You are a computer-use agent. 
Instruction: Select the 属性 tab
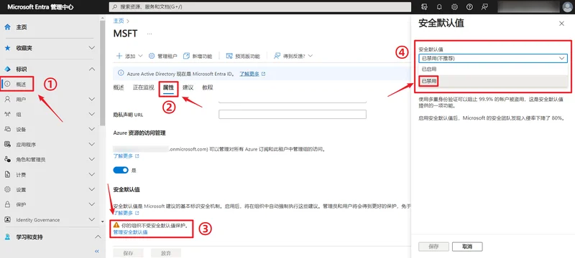pos(168,87)
